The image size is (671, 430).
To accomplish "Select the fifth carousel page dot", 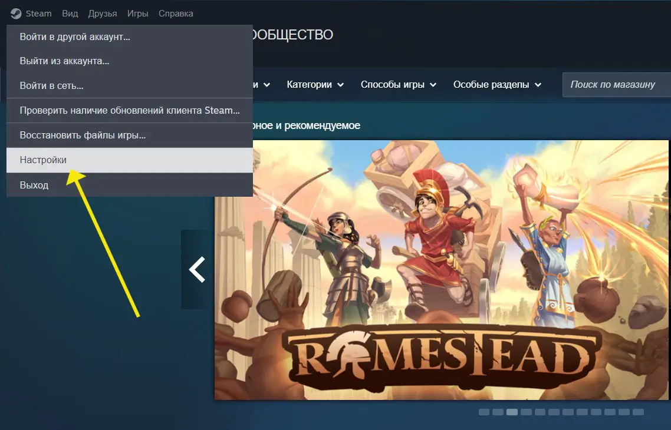I will [x=540, y=412].
